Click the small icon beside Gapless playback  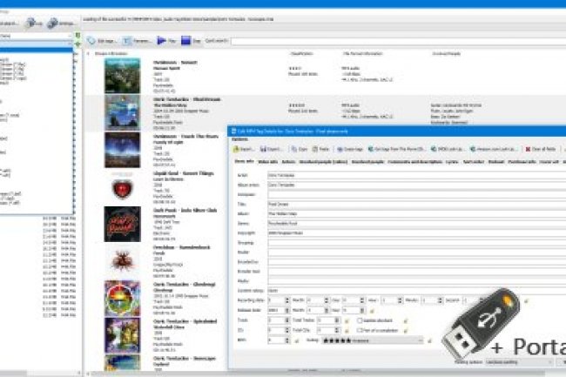pos(406,320)
